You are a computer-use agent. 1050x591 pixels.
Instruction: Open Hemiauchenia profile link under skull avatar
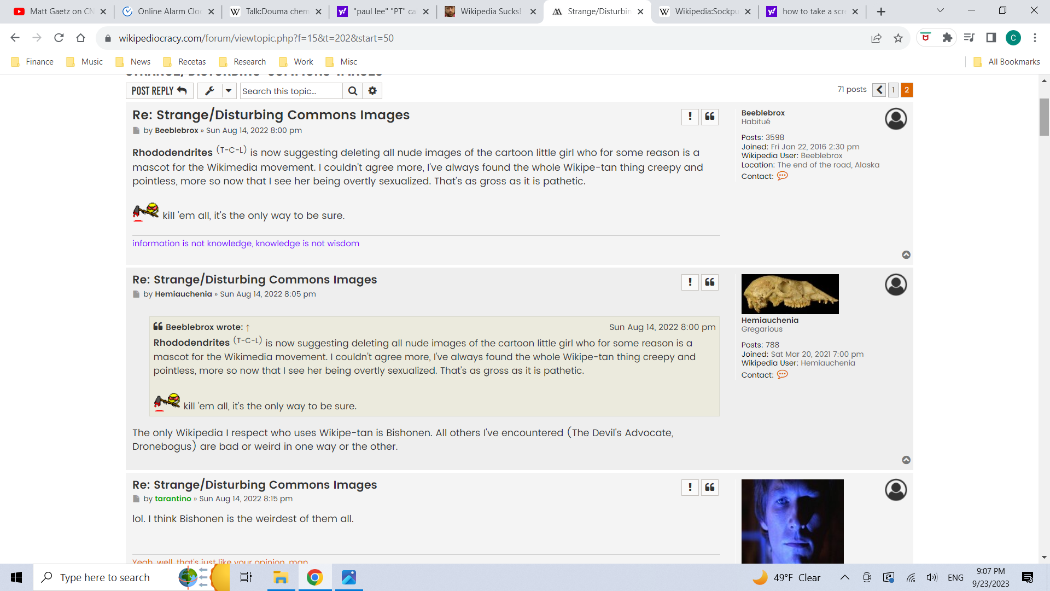pos(769,320)
